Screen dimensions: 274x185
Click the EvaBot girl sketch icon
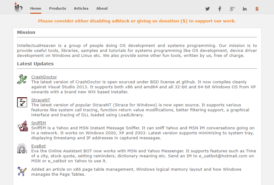click(x=22, y=148)
